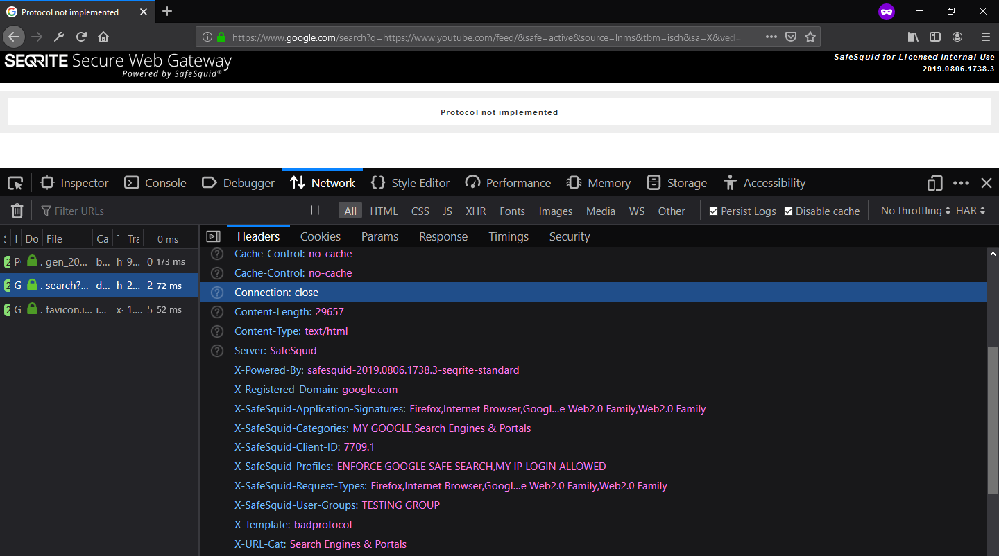Open the Storage tab
This screenshot has width=999, height=556.
tap(677, 183)
